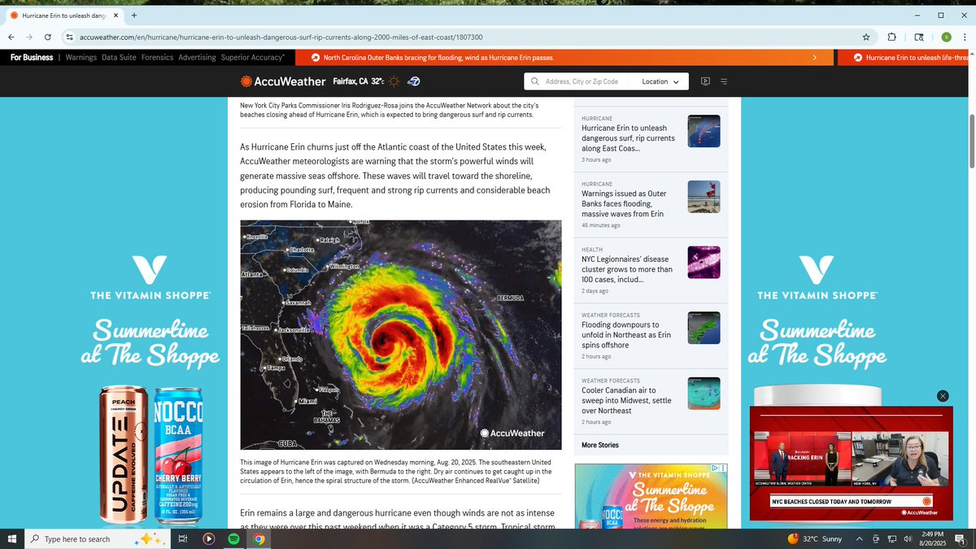Click the purple Legionnaires' bacteria thumbnail
Image resolution: width=976 pixels, height=549 pixels.
pyautogui.click(x=704, y=263)
